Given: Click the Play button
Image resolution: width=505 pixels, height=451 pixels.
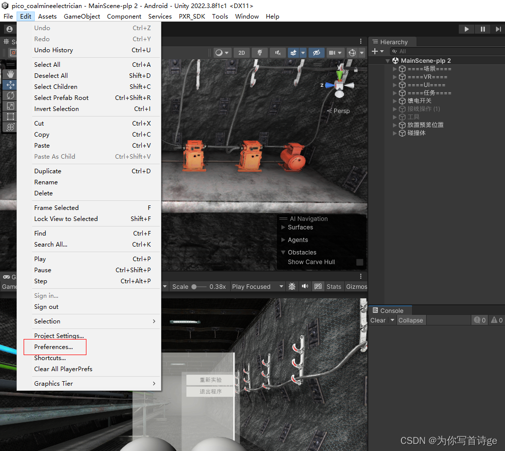Looking at the screenshot, I should [x=466, y=29].
